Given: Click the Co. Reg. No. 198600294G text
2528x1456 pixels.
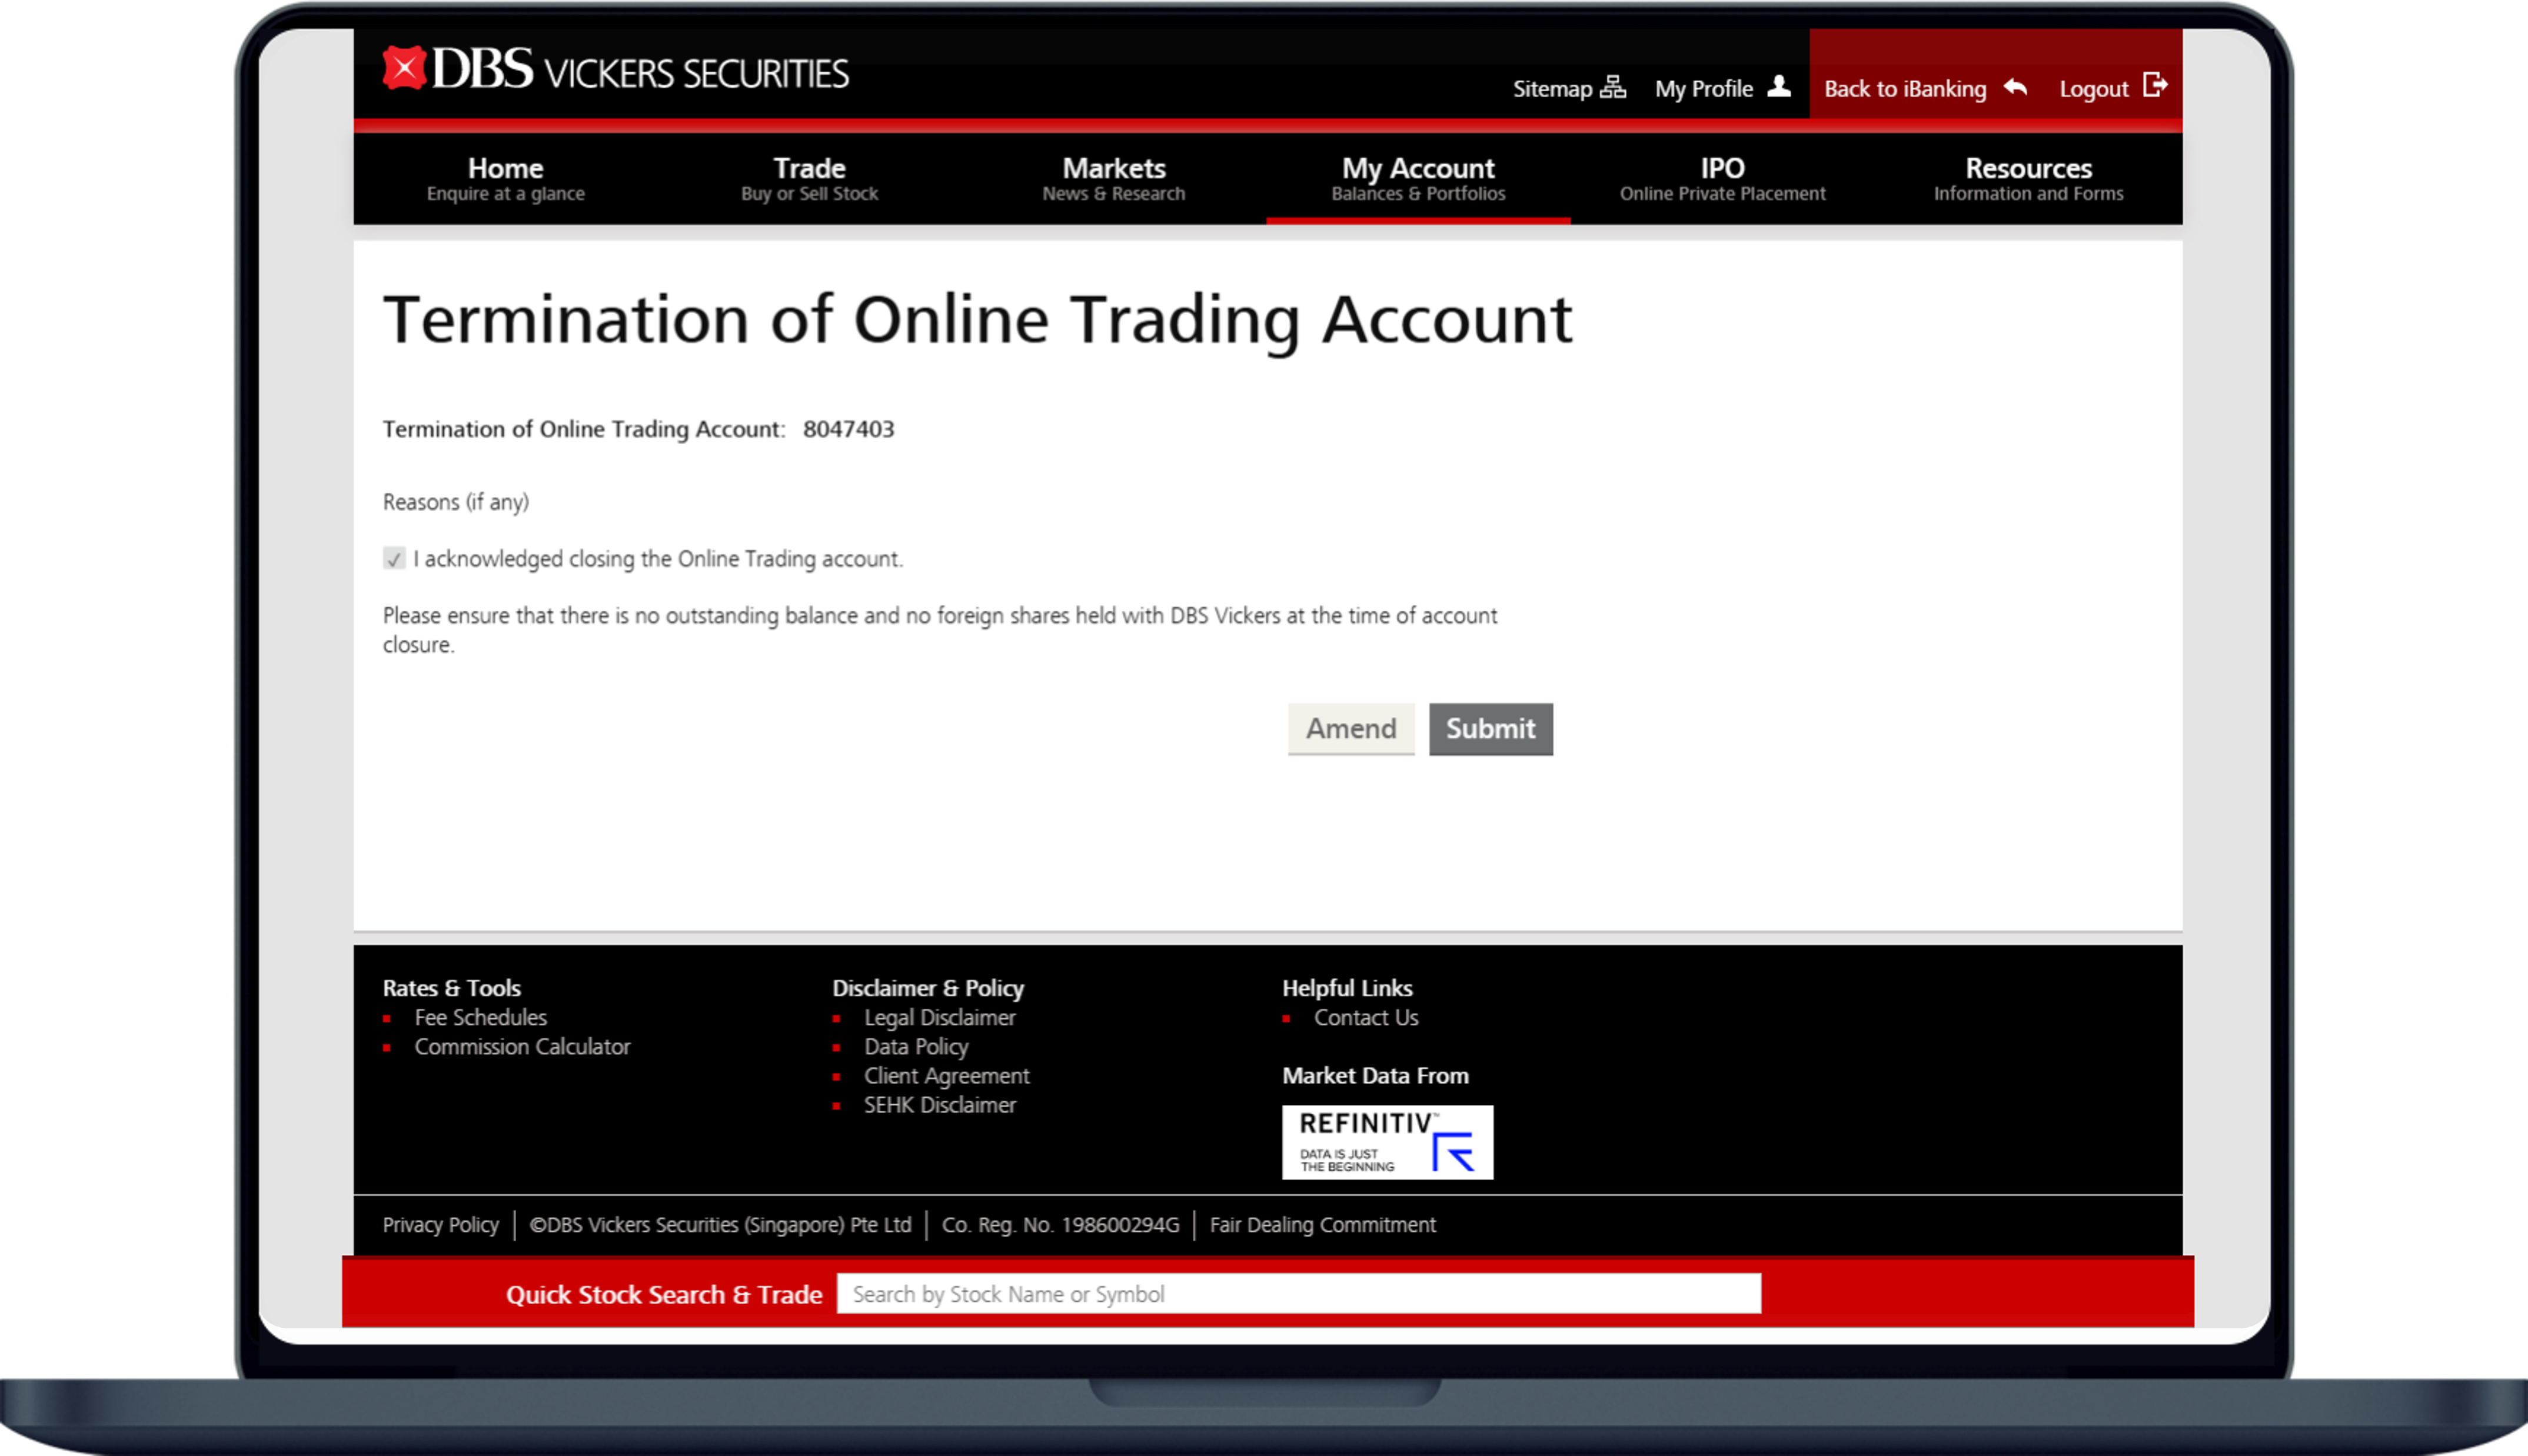Looking at the screenshot, I should tap(1061, 1225).
